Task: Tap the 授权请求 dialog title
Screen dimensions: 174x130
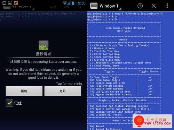Action: [x=43, y=54]
